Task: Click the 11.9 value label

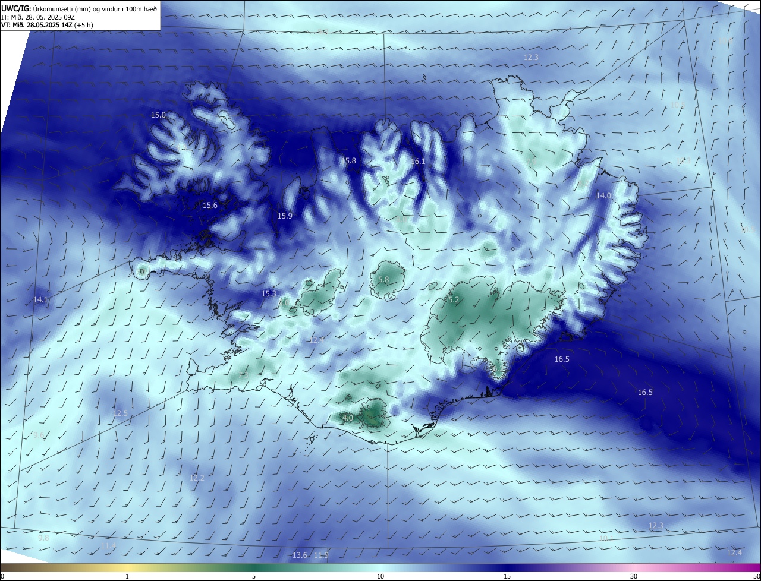Action: point(321,556)
